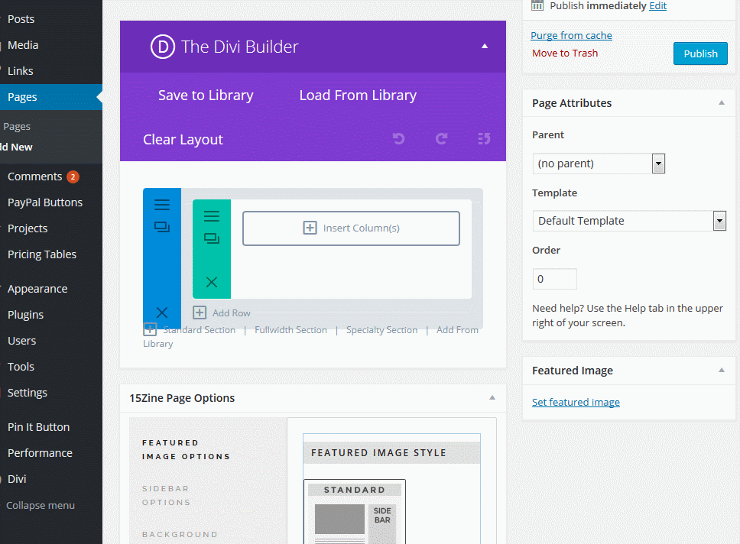
Task: Click Set featured image link
Action: (x=576, y=403)
